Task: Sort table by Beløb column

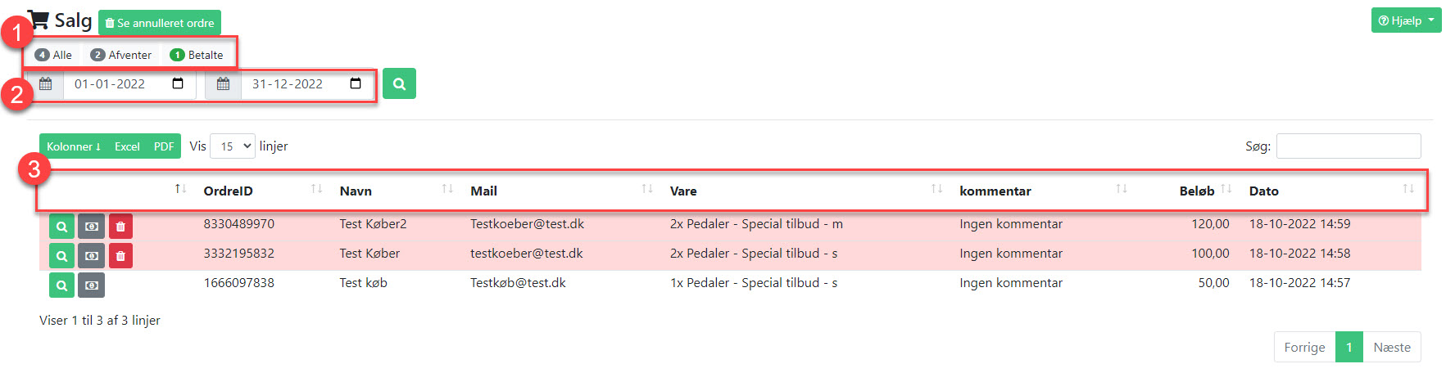Action: pyautogui.click(x=1197, y=191)
